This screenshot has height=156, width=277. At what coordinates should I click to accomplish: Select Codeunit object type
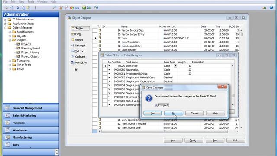78,57
